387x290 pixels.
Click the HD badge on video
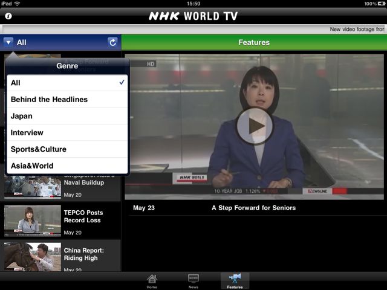point(151,64)
